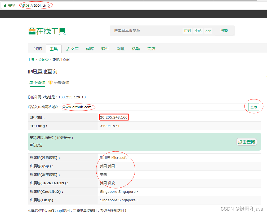
Task: Click the 归属地(ipip) row label
Action: (x=42, y=166)
